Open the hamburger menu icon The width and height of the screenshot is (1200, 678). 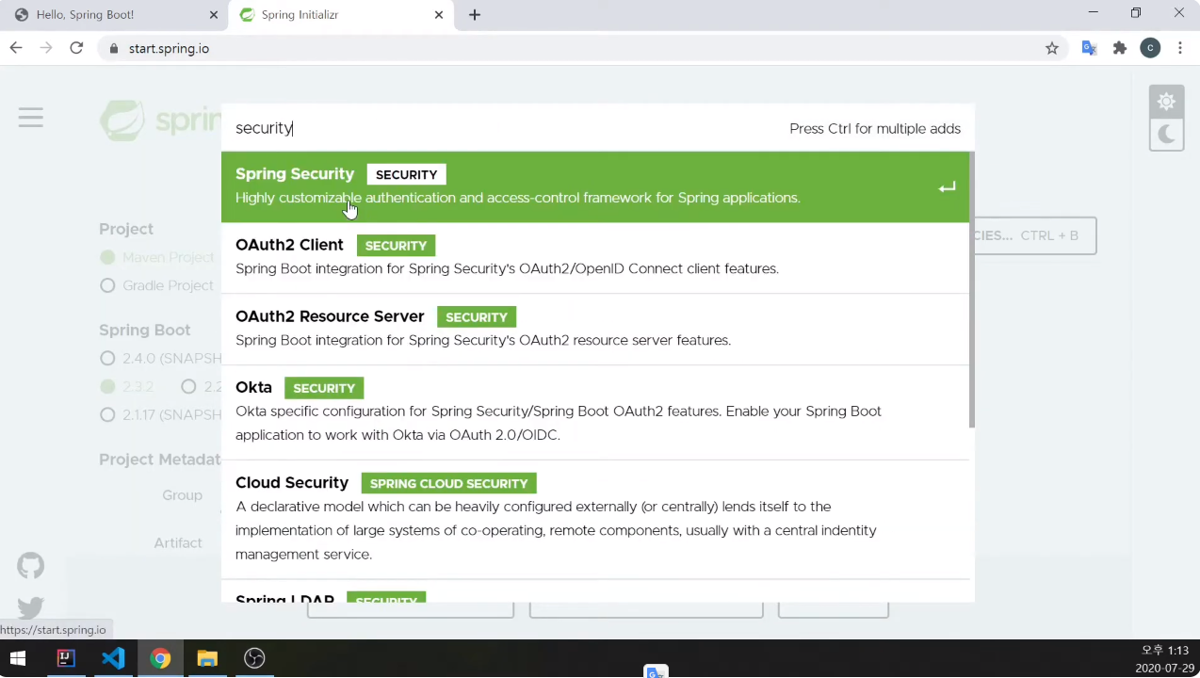click(31, 117)
